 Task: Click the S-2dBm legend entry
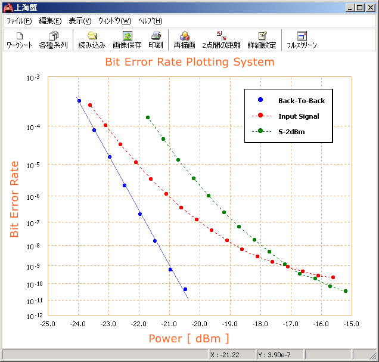coord(291,132)
